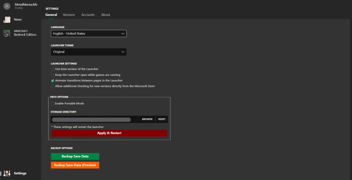Enable beta version of the Launcher

52,69
